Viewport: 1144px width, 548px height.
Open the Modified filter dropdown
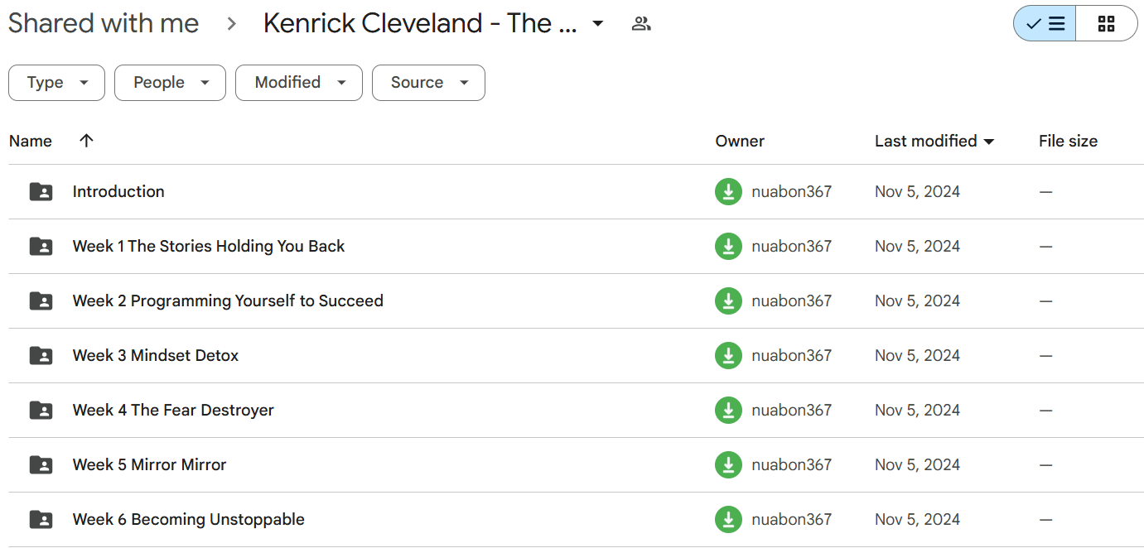point(299,83)
